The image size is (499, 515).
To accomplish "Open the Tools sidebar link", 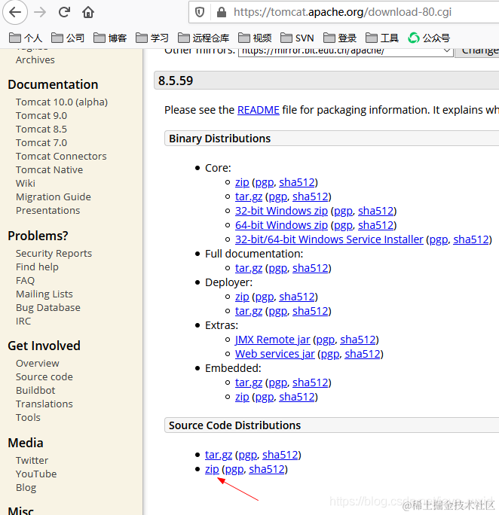I will coord(28,417).
